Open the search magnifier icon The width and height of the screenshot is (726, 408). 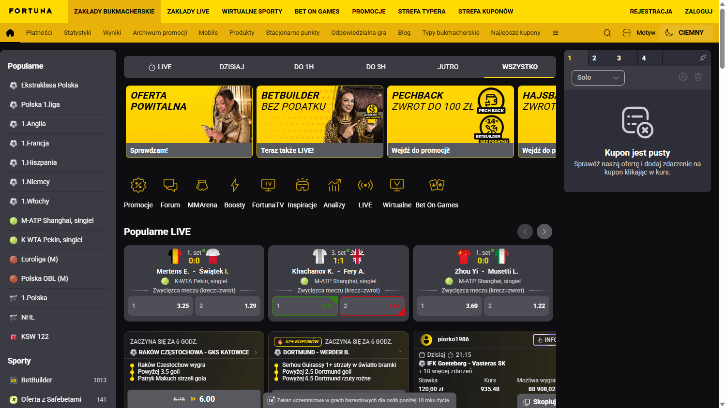[607, 33]
